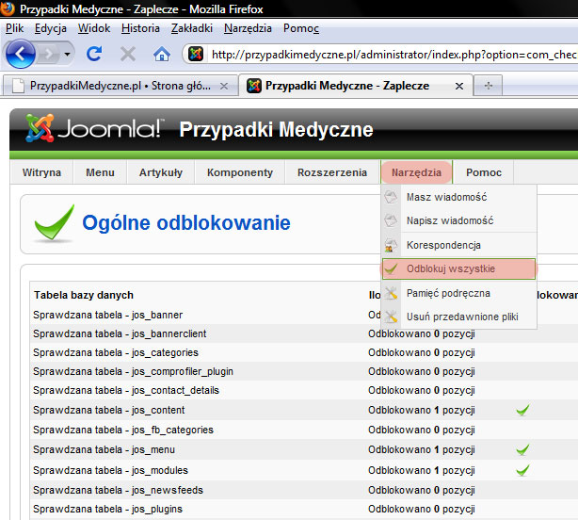
Task: Click the stop loading X icon
Action: (128, 54)
